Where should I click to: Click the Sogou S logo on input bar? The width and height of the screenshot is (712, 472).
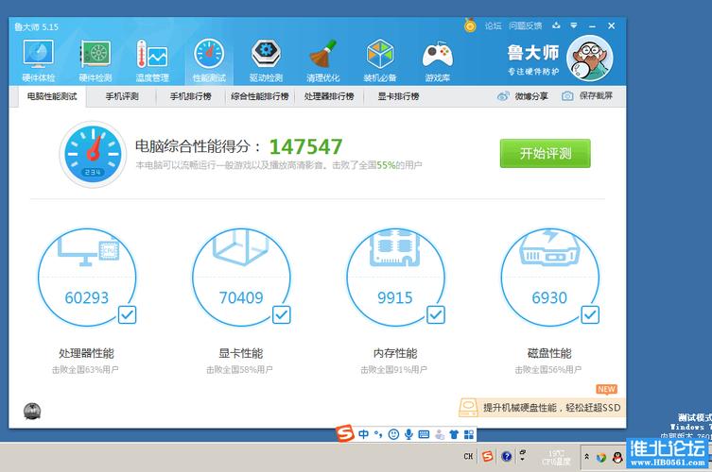pos(345,434)
